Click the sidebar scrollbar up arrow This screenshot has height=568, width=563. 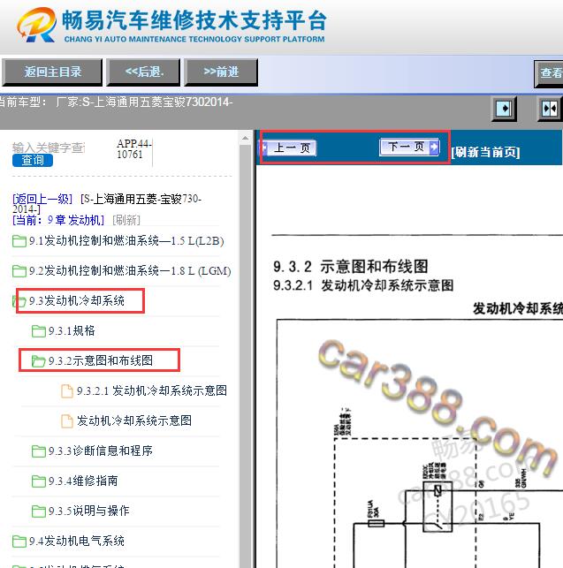[245, 138]
